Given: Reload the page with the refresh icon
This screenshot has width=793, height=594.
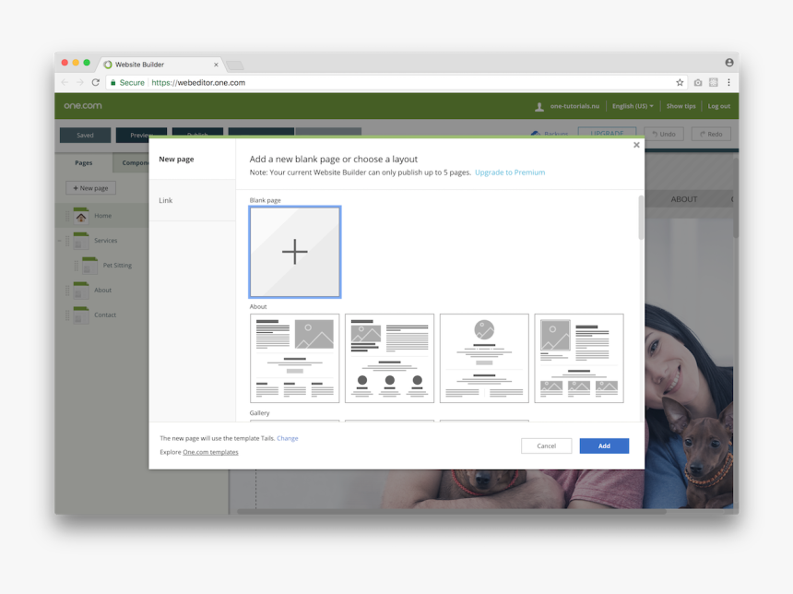Looking at the screenshot, I should [96, 82].
